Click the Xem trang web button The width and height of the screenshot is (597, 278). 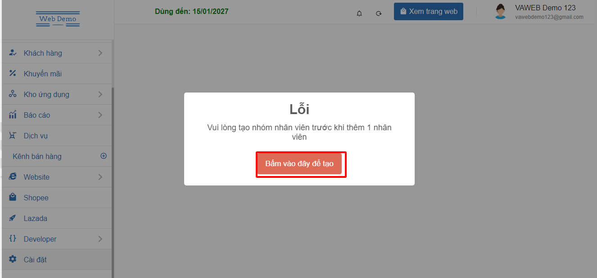[x=429, y=12]
